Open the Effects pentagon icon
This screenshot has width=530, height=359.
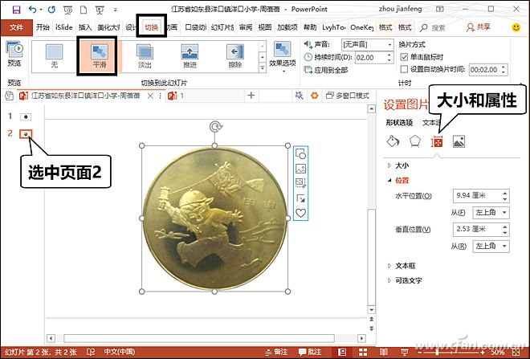click(x=414, y=141)
